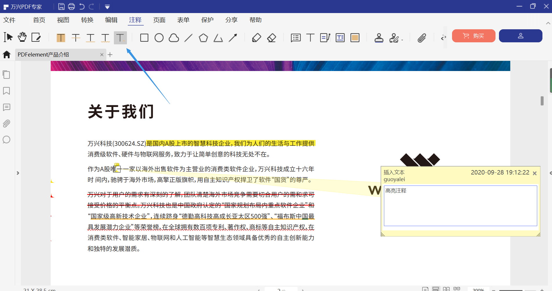Switch to the 分享 tab

click(232, 20)
